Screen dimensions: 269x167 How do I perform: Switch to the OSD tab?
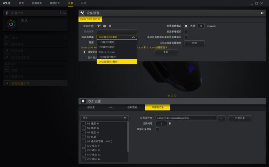coord(111,107)
